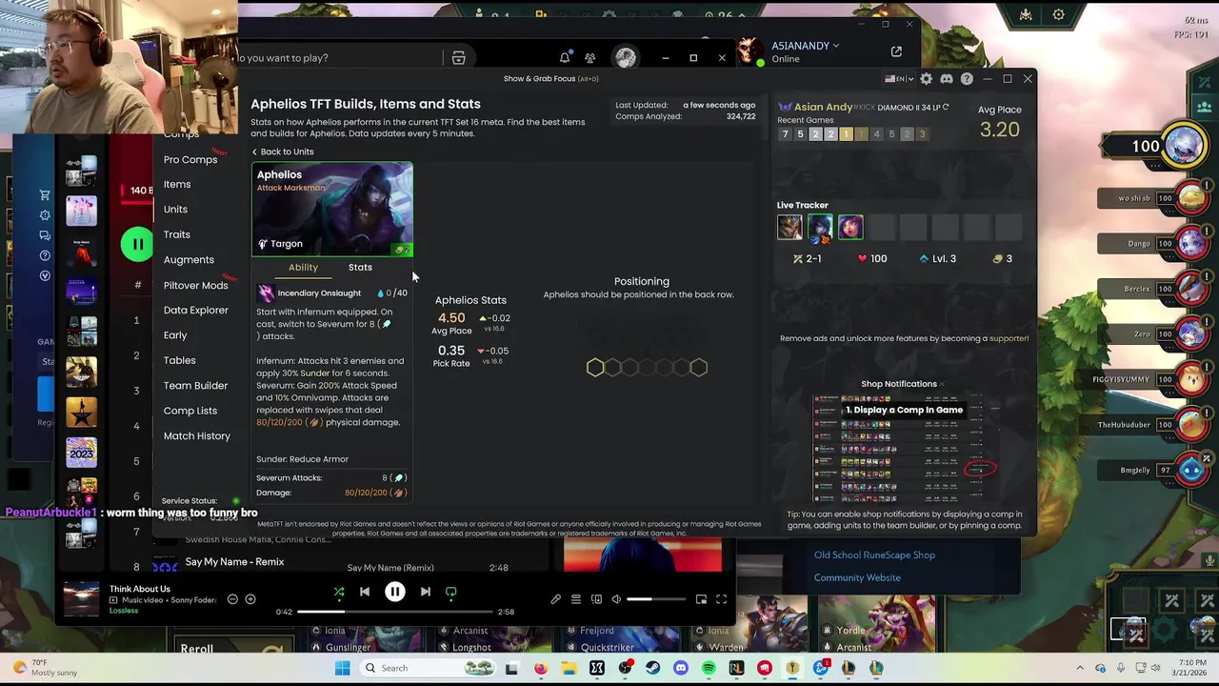Open Tables in the sidebar
1219x686 pixels.
(179, 361)
